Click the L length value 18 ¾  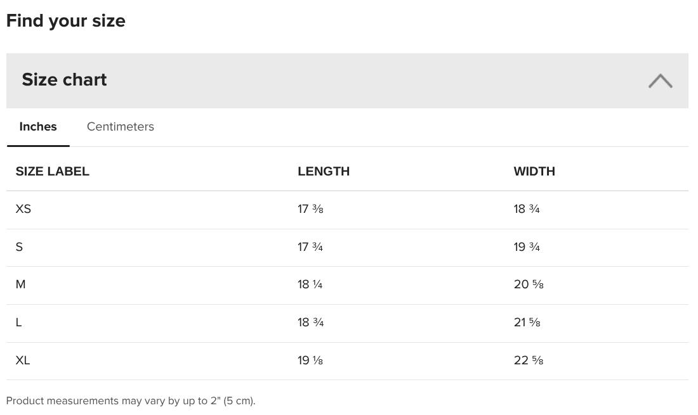(x=310, y=322)
